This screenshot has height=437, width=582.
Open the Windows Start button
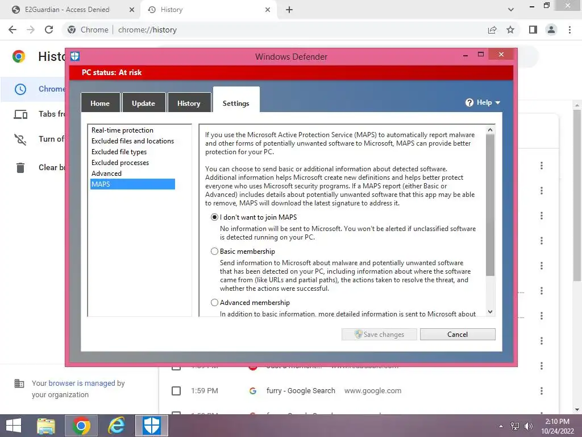[x=14, y=426]
